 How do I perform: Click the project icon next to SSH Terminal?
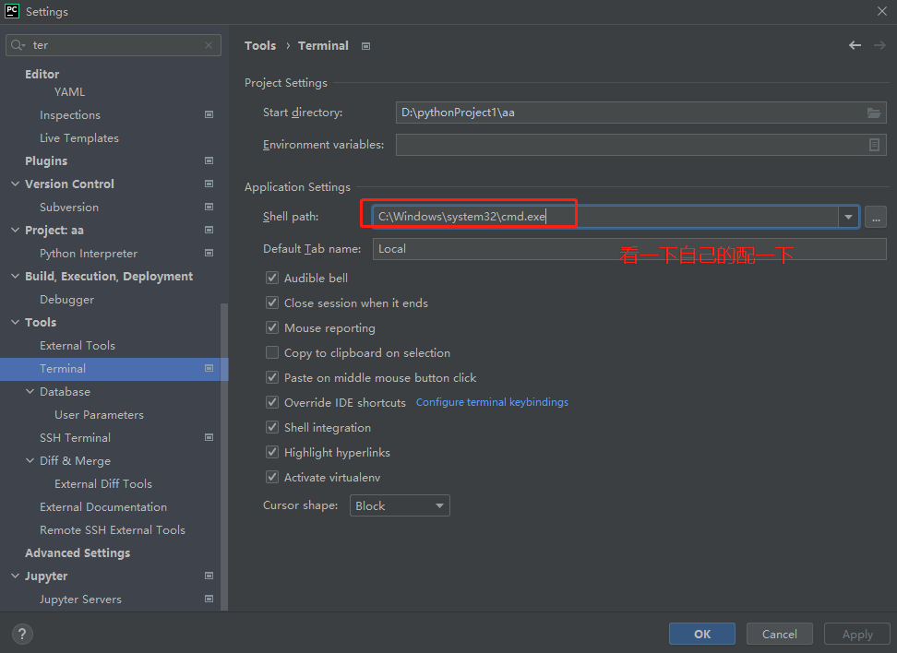click(209, 437)
